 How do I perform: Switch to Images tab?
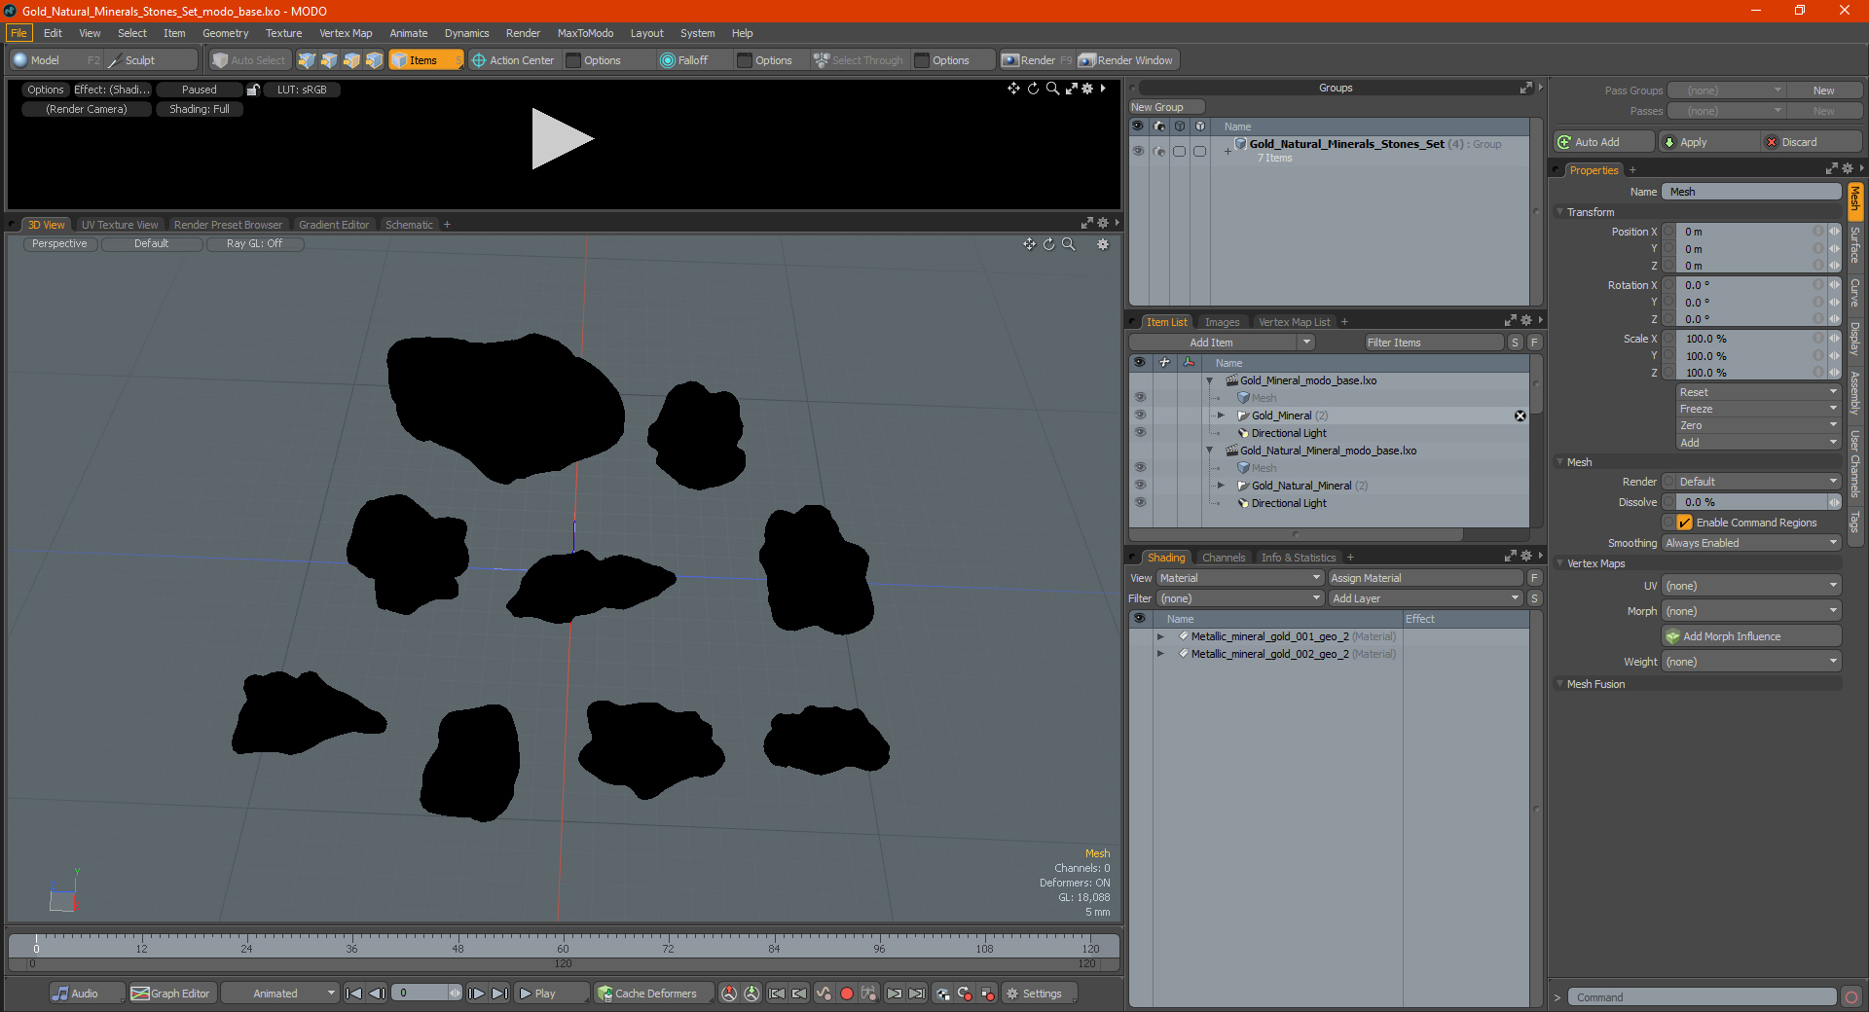[1222, 322]
